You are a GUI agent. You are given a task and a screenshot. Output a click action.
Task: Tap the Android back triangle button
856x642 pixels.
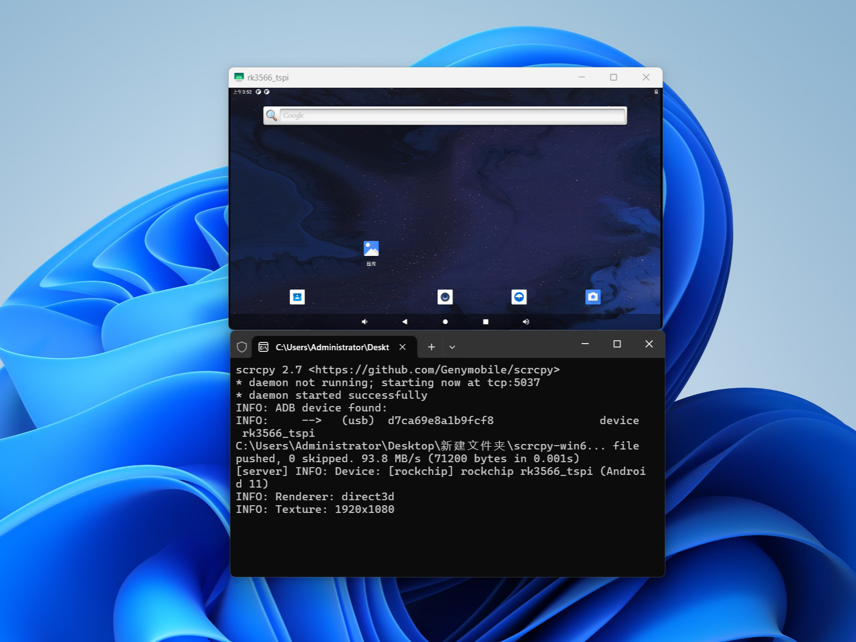point(405,322)
